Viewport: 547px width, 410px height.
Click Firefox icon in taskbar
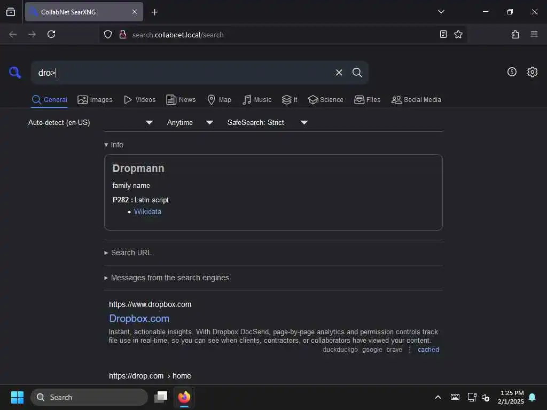(184, 397)
